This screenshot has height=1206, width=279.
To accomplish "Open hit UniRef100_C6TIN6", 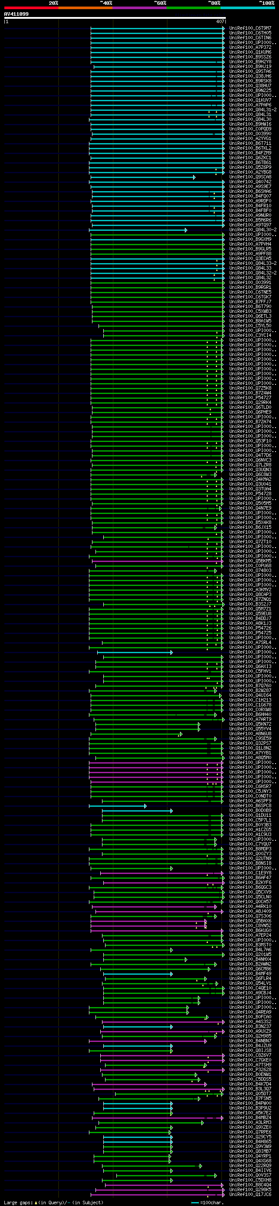I will pyautogui.click(x=250, y=38).
